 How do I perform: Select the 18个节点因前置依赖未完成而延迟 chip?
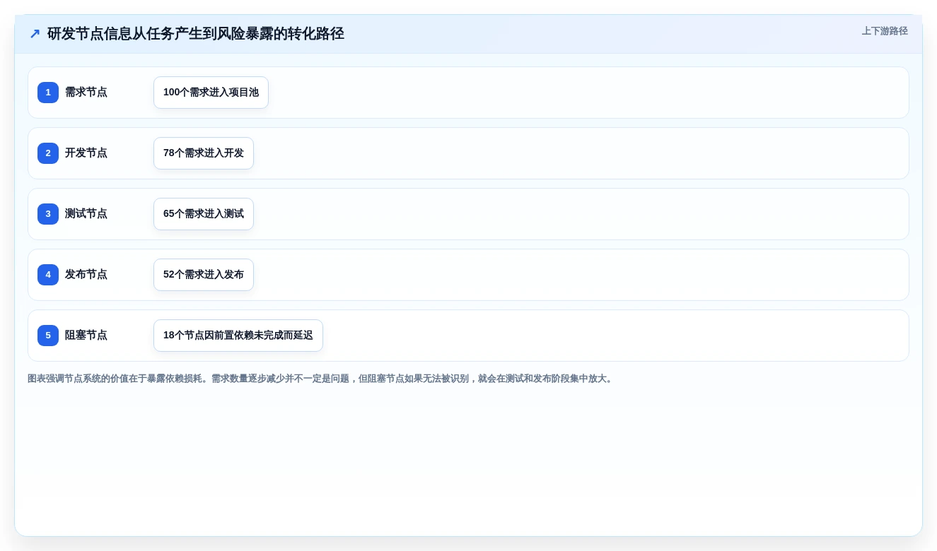[x=238, y=336]
